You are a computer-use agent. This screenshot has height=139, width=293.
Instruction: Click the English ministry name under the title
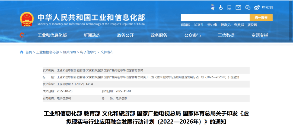91,24
